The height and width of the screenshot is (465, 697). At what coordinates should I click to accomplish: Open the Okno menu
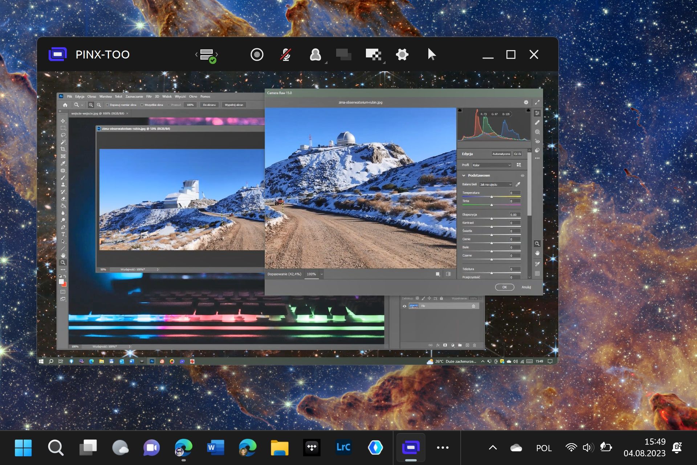[x=193, y=97]
